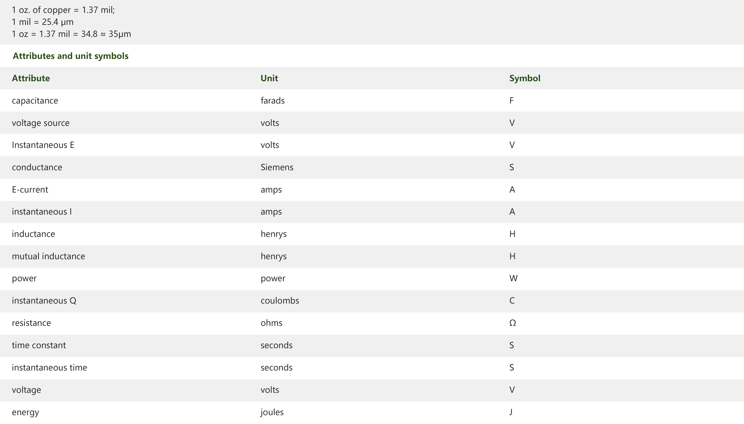Click the 'farads' unit cell
The width and height of the screenshot is (744, 424).
point(272,100)
